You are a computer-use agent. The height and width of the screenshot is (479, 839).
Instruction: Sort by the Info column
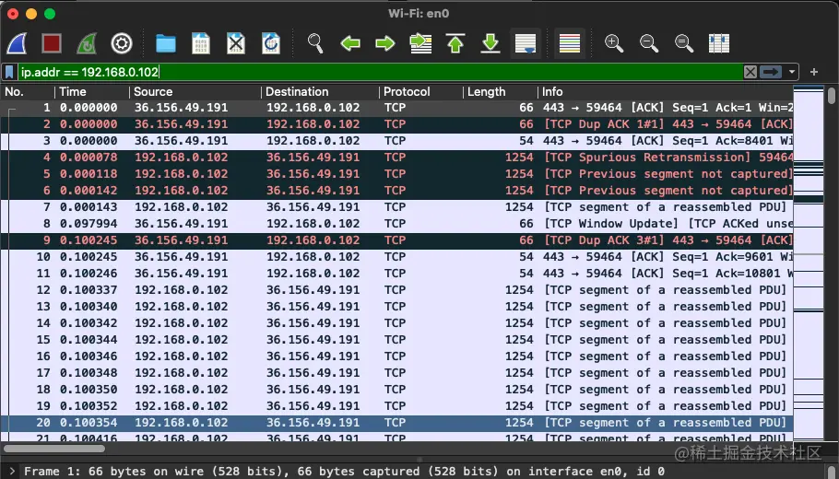click(666, 92)
